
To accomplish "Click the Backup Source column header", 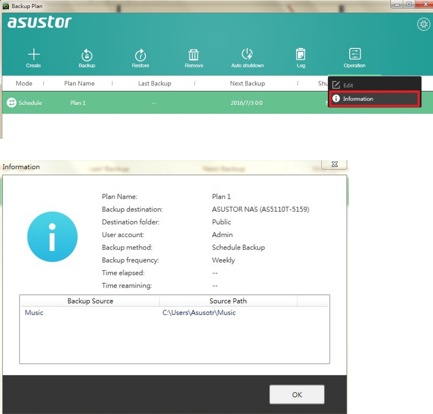I will tap(90, 301).
